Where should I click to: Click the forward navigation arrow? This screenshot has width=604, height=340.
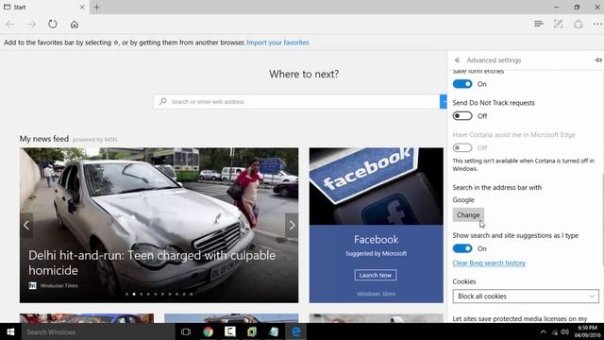31,25
